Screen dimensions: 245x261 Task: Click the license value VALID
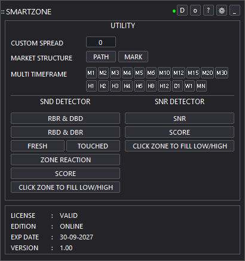tap(69, 216)
